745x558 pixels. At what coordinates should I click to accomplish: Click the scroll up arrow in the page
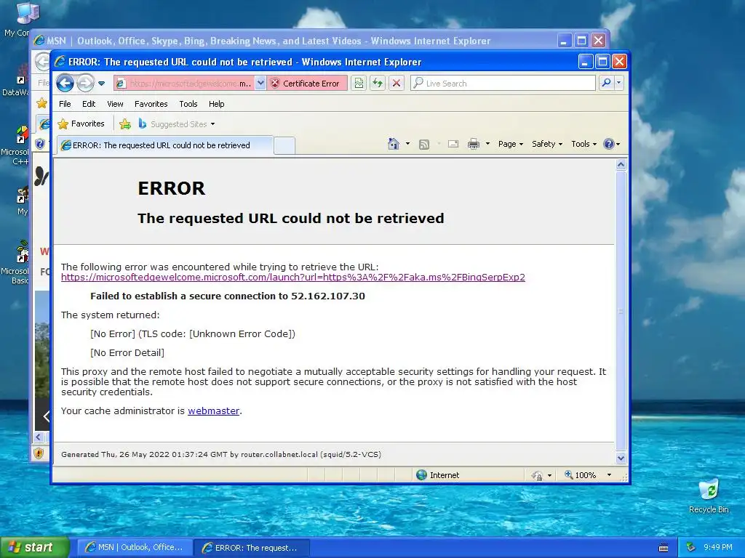621,165
